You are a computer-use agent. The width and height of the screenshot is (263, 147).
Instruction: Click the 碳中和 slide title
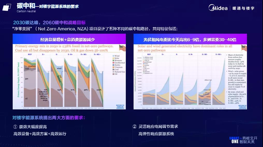coord(25,6)
